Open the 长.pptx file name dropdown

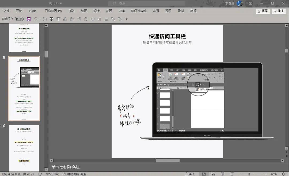click(55, 3)
